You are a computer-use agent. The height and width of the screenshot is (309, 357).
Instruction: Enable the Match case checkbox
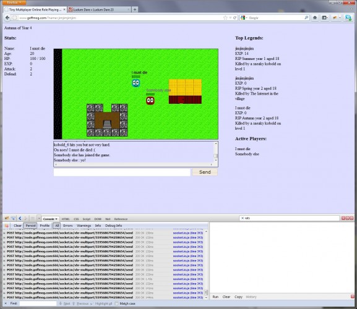click(x=116, y=303)
